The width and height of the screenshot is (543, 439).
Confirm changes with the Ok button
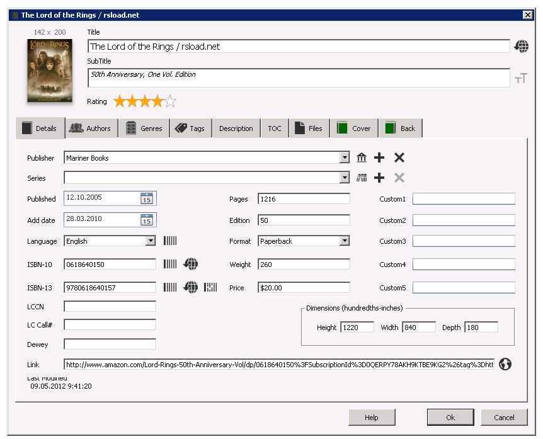pyautogui.click(x=450, y=417)
